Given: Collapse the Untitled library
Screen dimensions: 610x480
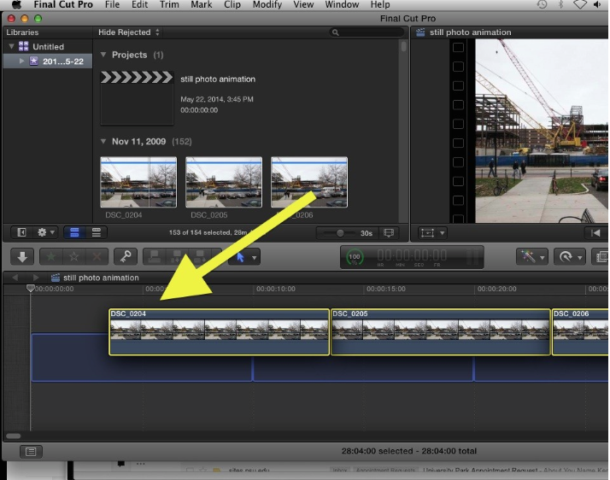Looking at the screenshot, I should [x=11, y=47].
